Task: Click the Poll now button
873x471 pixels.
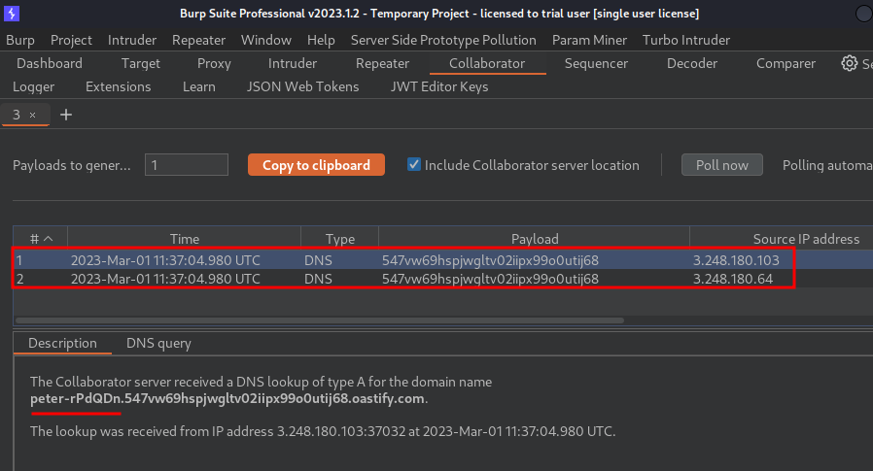Action: pos(722,164)
